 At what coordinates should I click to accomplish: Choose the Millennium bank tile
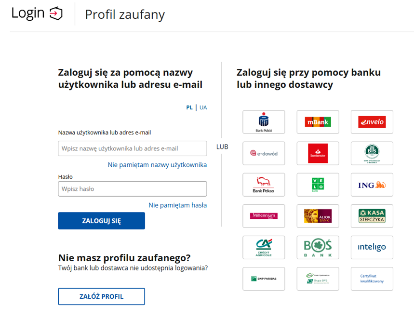click(264, 216)
